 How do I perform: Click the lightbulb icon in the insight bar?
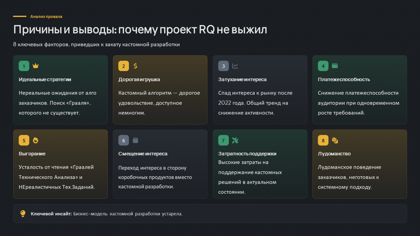(x=23, y=213)
